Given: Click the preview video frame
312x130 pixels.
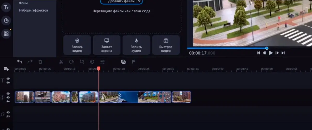Looking at the screenshot, I should pos(252,23).
